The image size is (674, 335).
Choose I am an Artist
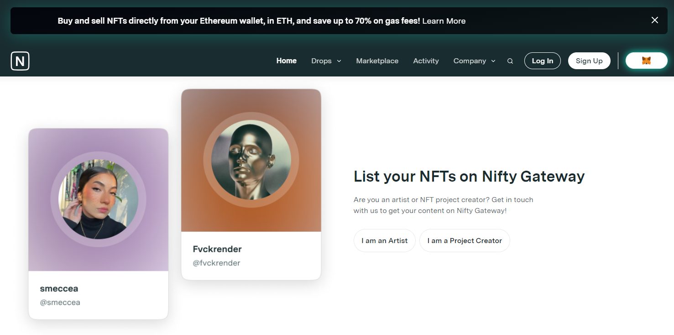[x=384, y=240]
